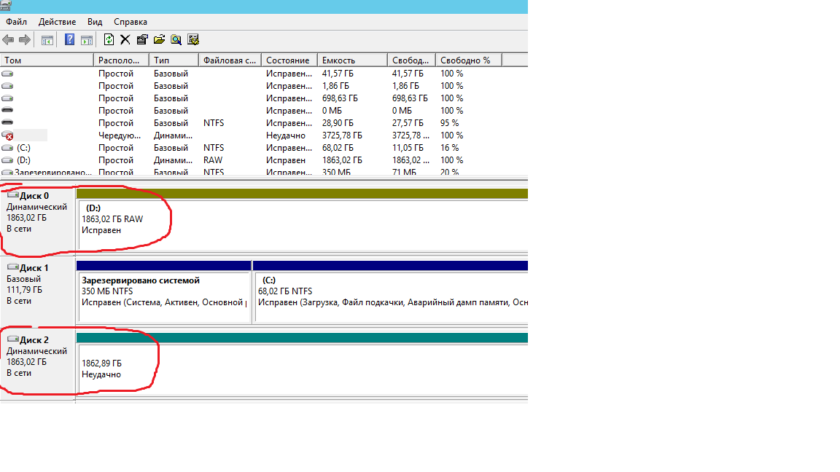This screenshot has width=840, height=472.
Task: Open Properties via the toolbar icon
Action: click(x=142, y=40)
